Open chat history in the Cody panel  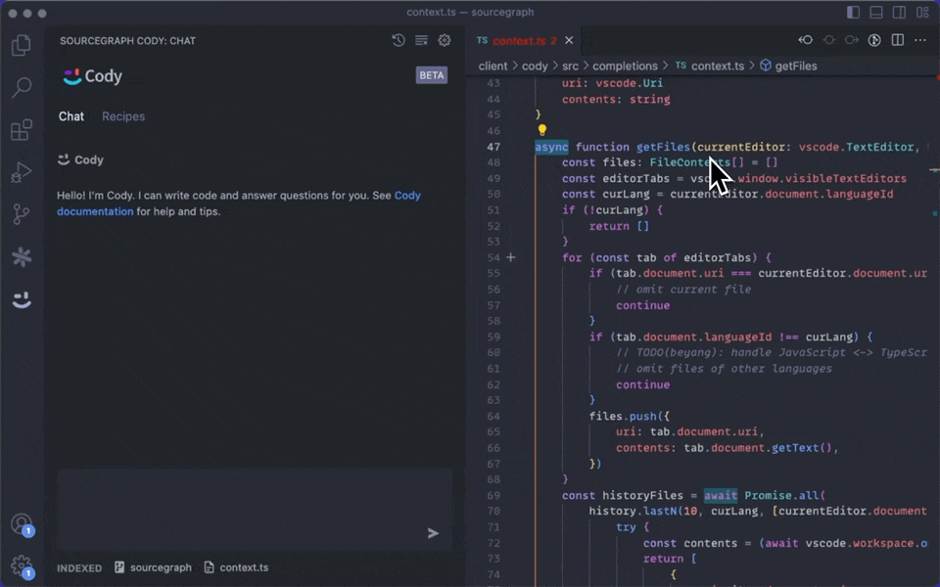coord(397,40)
